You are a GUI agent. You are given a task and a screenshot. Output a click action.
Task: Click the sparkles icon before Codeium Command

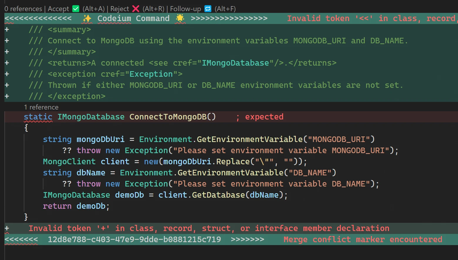click(87, 18)
